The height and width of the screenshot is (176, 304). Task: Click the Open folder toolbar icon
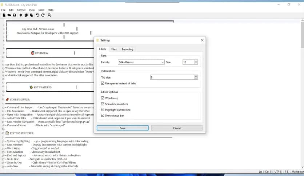pos(9,15)
